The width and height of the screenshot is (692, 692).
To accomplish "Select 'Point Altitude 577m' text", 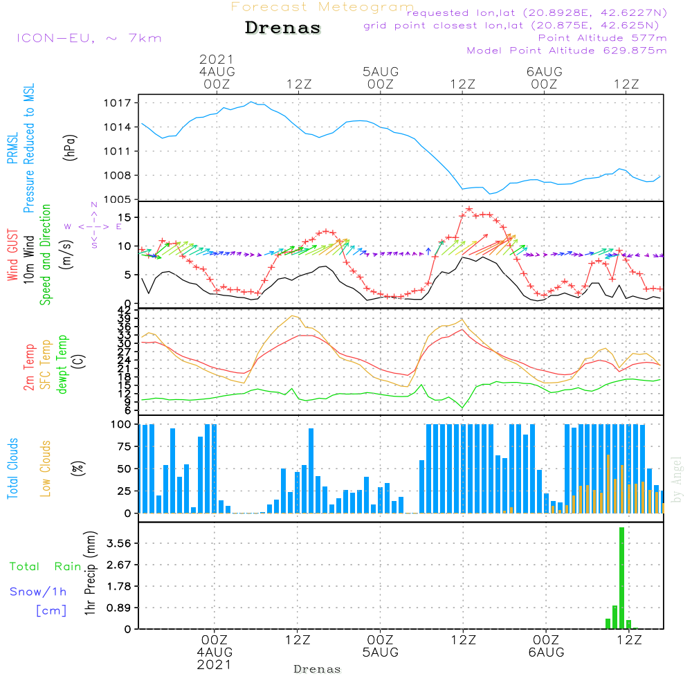I will click(603, 38).
